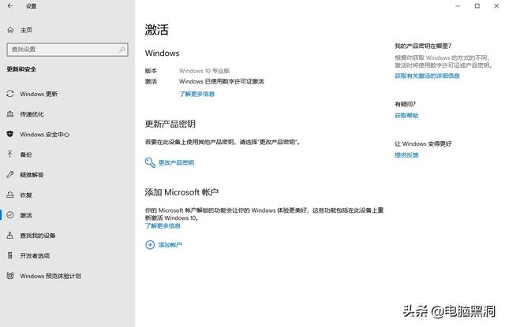Click 更改产品密钥 link

tap(176, 162)
